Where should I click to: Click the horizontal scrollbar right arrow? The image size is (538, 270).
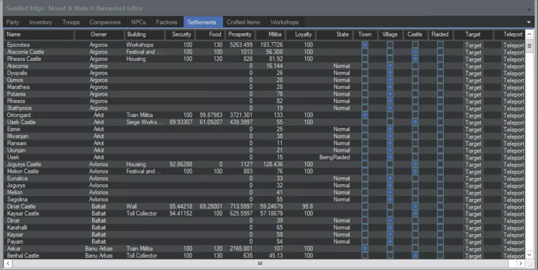pyautogui.click(x=521, y=264)
